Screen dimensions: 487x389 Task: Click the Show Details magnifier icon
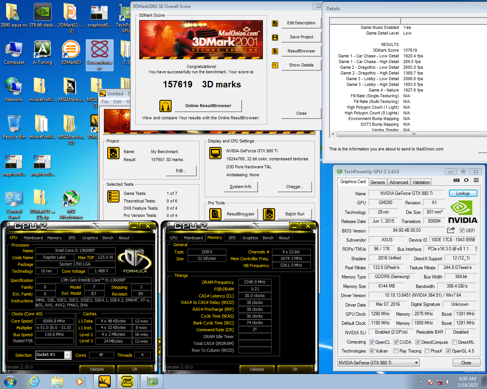coord(275,65)
